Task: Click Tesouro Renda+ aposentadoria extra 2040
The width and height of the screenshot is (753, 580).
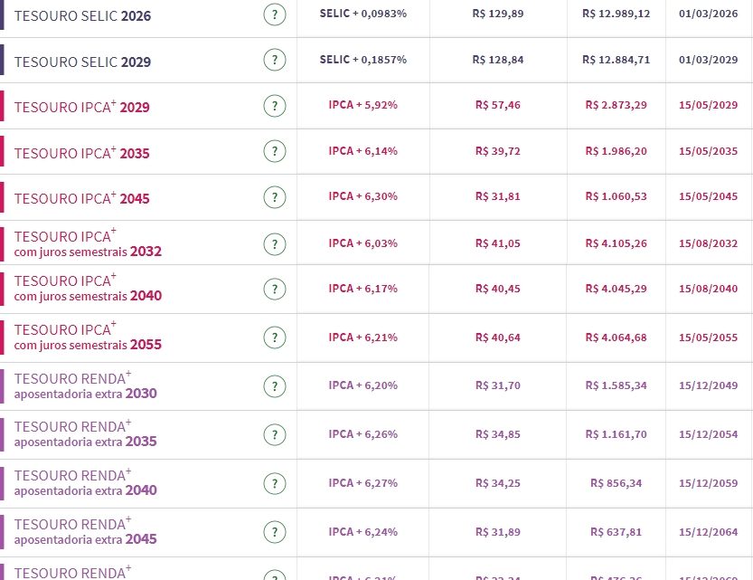Action: [86, 482]
